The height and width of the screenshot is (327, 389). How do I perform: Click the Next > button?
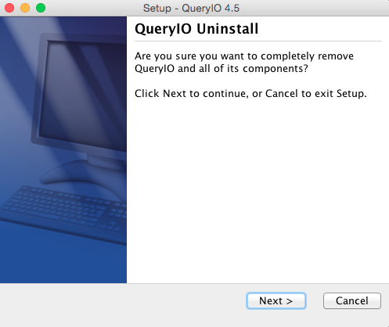click(x=276, y=301)
